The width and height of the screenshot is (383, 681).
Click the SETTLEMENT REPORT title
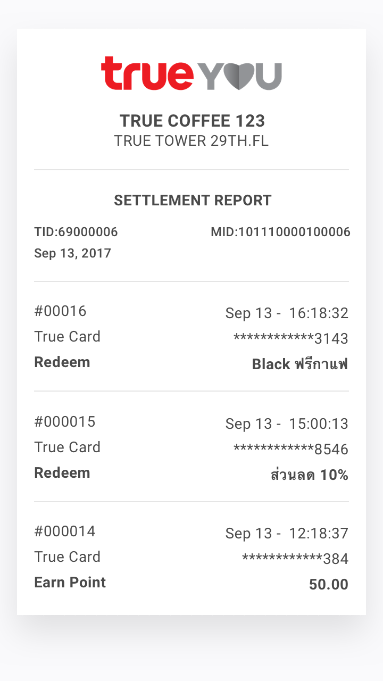pyautogui.click(x=193, y=201)
